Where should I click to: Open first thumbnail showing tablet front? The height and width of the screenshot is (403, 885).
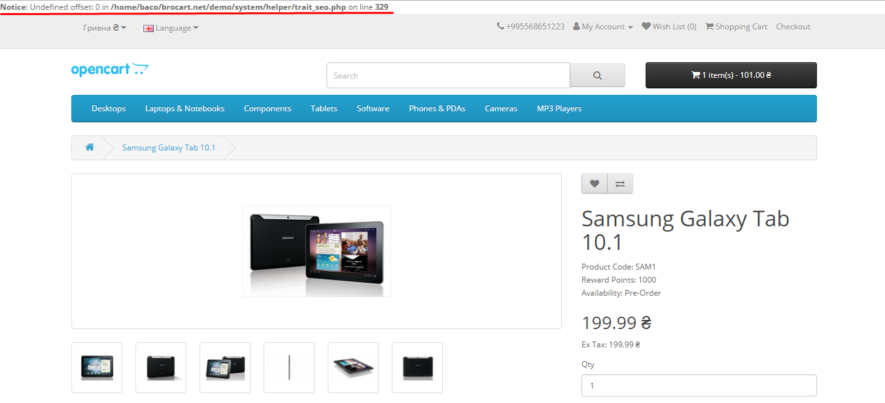pyautogui.click(x=97, y=368)
